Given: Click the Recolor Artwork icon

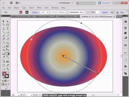Looking at the screenshot, I should pos(117,12).
